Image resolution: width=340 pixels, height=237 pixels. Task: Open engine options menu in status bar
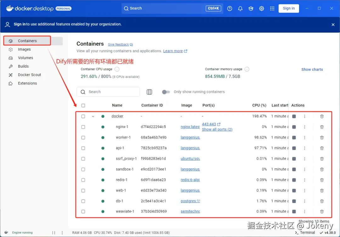coord(62,233)
